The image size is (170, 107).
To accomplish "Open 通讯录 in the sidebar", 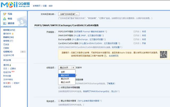I will [11, 23].
